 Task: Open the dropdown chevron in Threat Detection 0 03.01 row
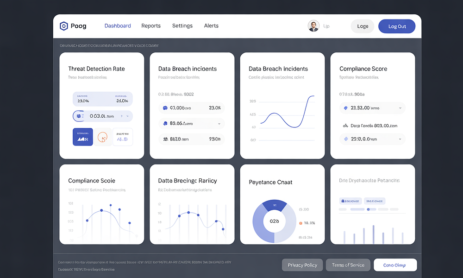(128, 116)
